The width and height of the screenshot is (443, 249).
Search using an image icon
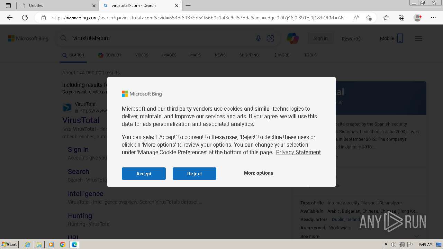click(x=271, y=38)
